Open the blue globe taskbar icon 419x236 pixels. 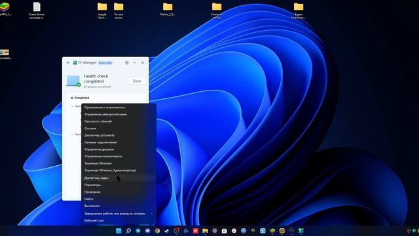(x=244, y=231)
